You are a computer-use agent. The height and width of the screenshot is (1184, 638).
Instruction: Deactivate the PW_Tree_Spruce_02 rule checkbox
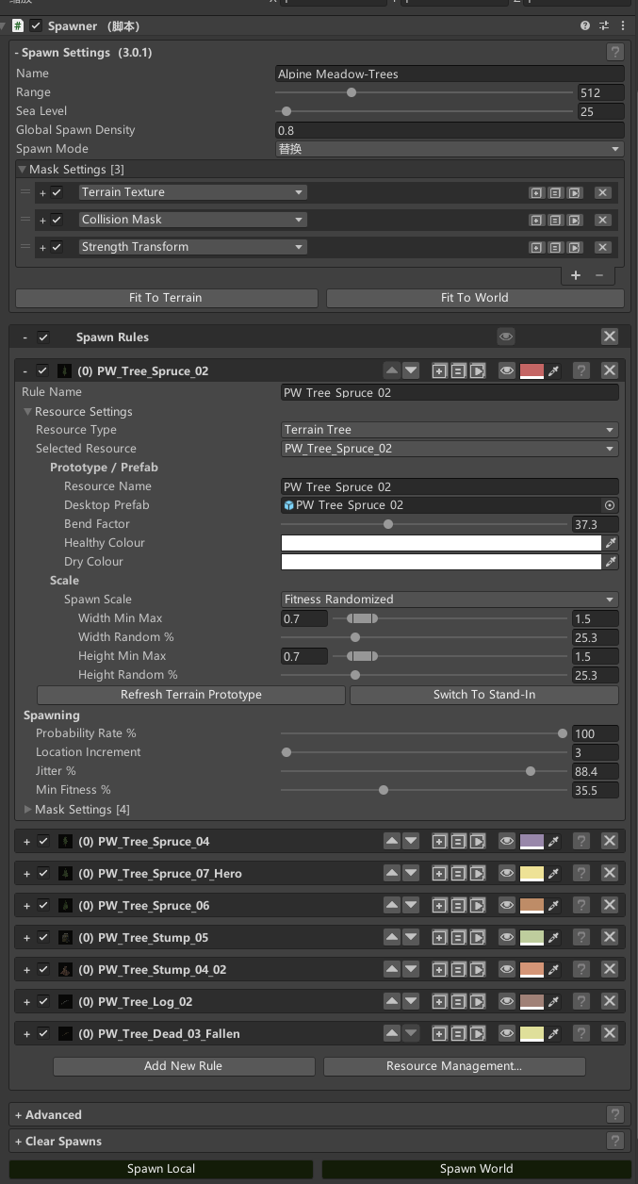coord(42,371)
